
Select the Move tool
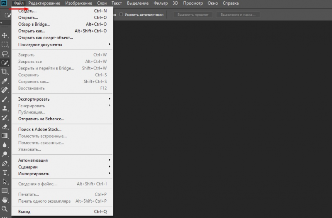click(x=5, y=35)
